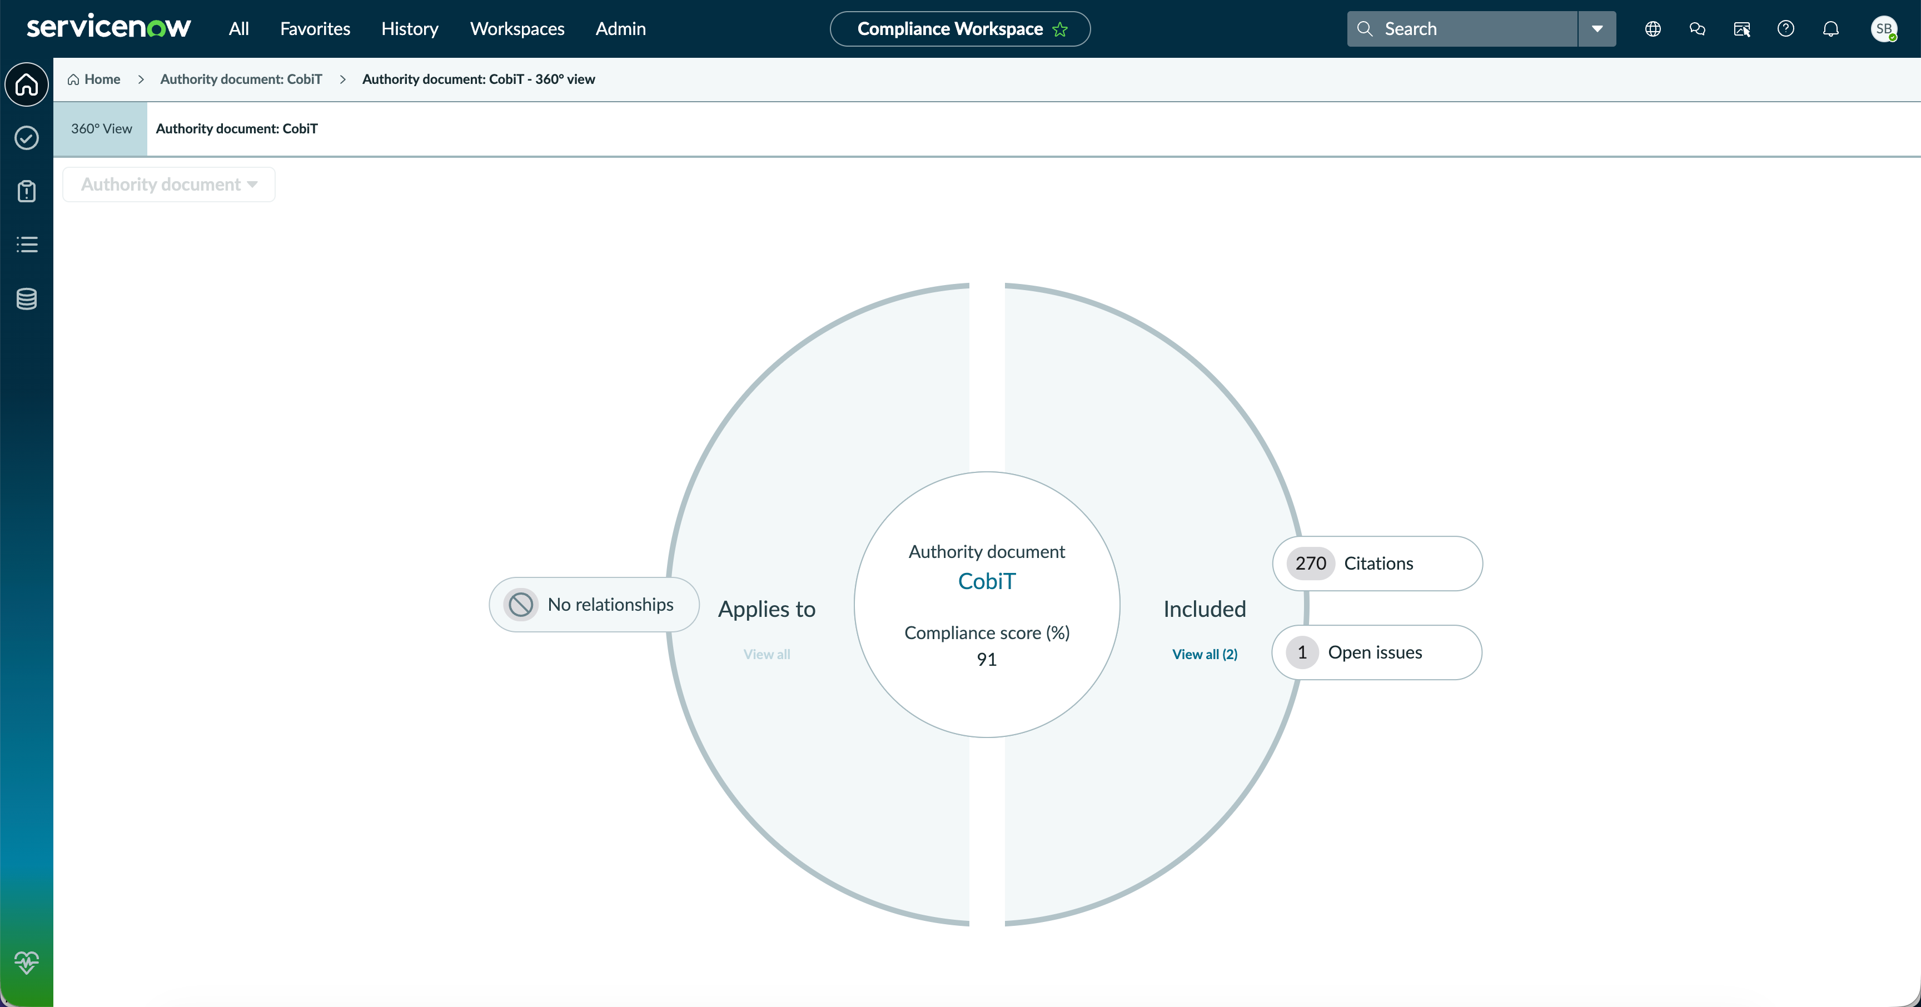Open the History menu
The width and height of the screenshot is (1921, 1007).
pyautogui.click(x=410, y=28)
